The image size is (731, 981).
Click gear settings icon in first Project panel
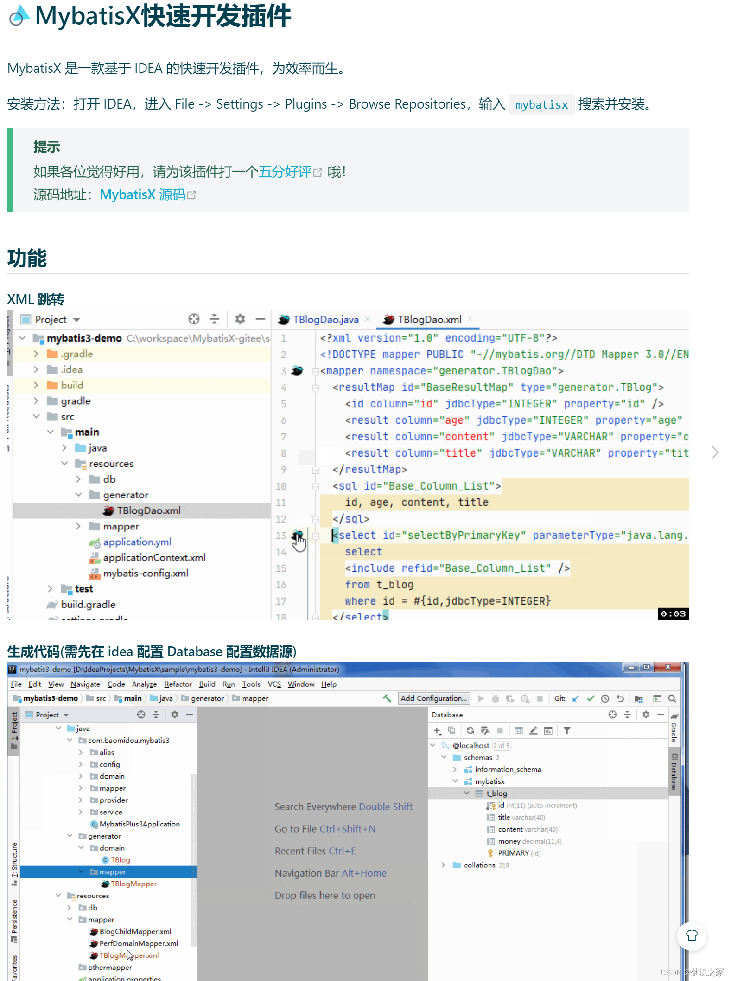[x=240, y=319]
